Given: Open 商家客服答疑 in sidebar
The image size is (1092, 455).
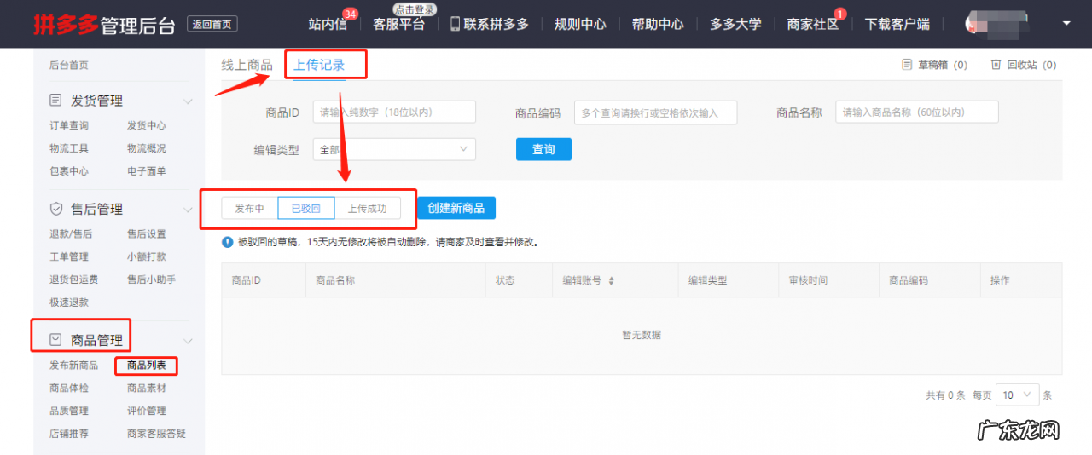Looking at the screenshot, I should point(157,434).
